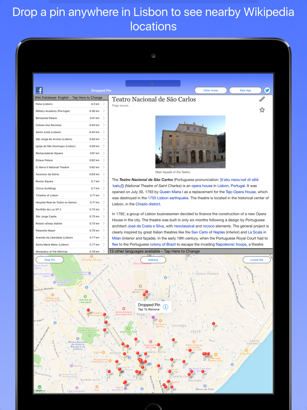Open the Chiado district link
Image resolution: width=307 pixels, height=410 pixels.
point(148,204)
